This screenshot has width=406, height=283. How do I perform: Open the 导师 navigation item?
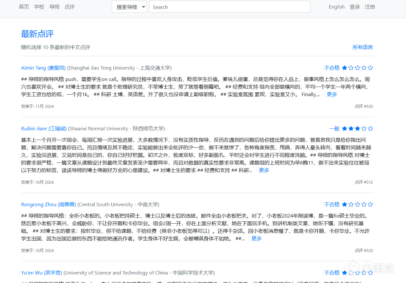pyautogui.click(x=55, y=7)
